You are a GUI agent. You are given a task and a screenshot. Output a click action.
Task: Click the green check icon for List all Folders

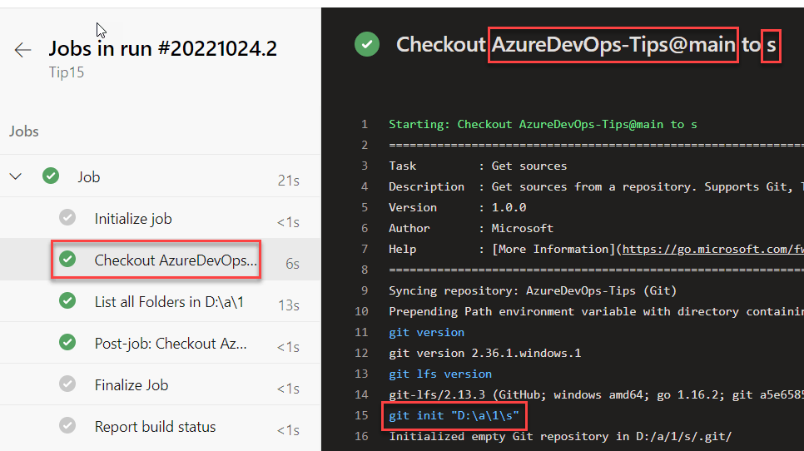pyautogui.click(x=67, y=300)
